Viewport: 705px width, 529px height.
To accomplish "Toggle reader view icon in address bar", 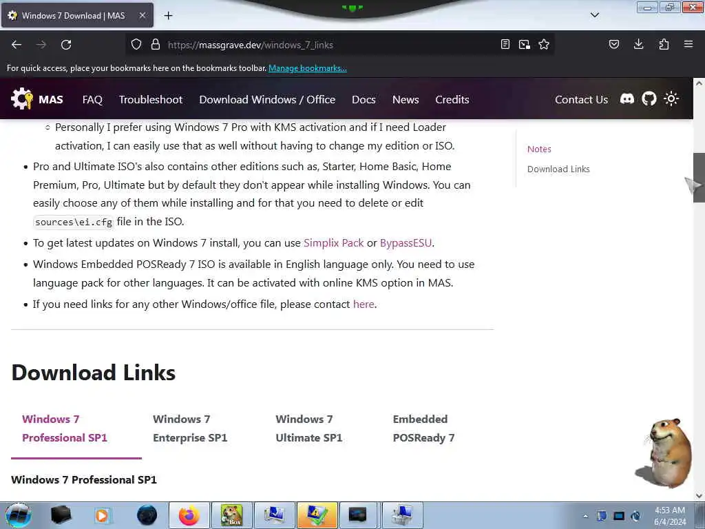I will tap(505, 45).
